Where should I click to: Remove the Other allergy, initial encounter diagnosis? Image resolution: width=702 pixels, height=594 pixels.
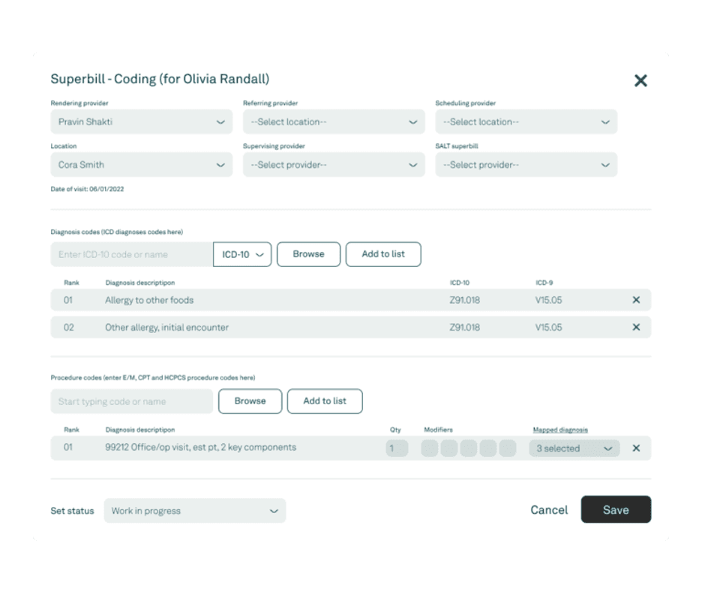click(636, 327)
